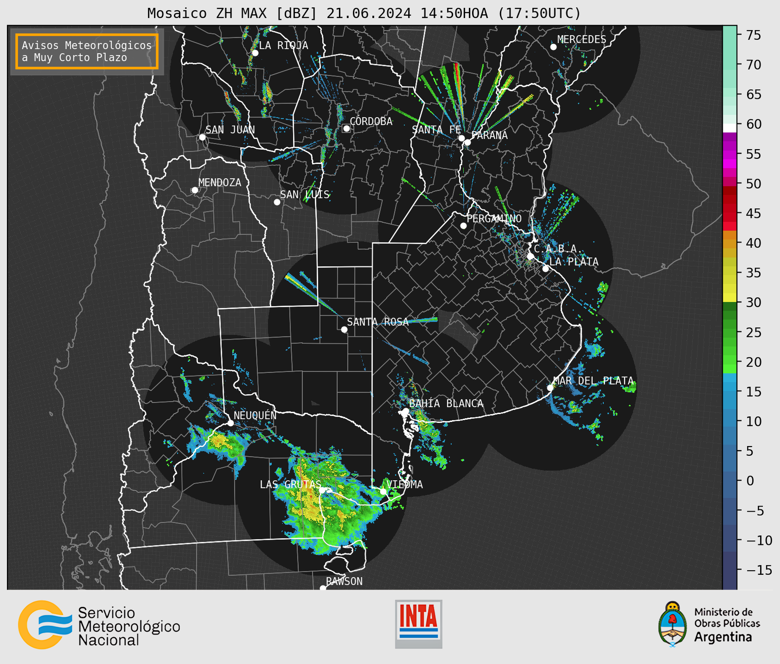Click the BAHÍA BLANCA city label
780x664 pixels.
point(446,404)
